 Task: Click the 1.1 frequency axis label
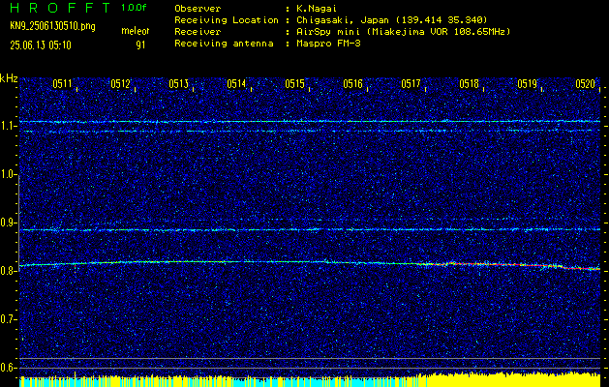pyautogui.click(x=8, y=126)
